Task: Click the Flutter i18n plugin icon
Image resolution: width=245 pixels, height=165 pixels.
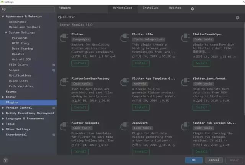Action: tap(124, 38)
